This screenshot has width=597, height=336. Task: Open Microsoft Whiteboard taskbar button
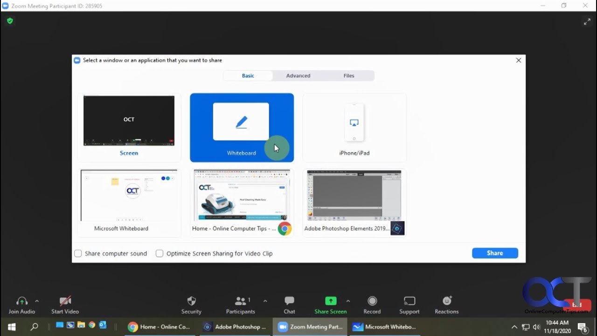coord(384,327)
